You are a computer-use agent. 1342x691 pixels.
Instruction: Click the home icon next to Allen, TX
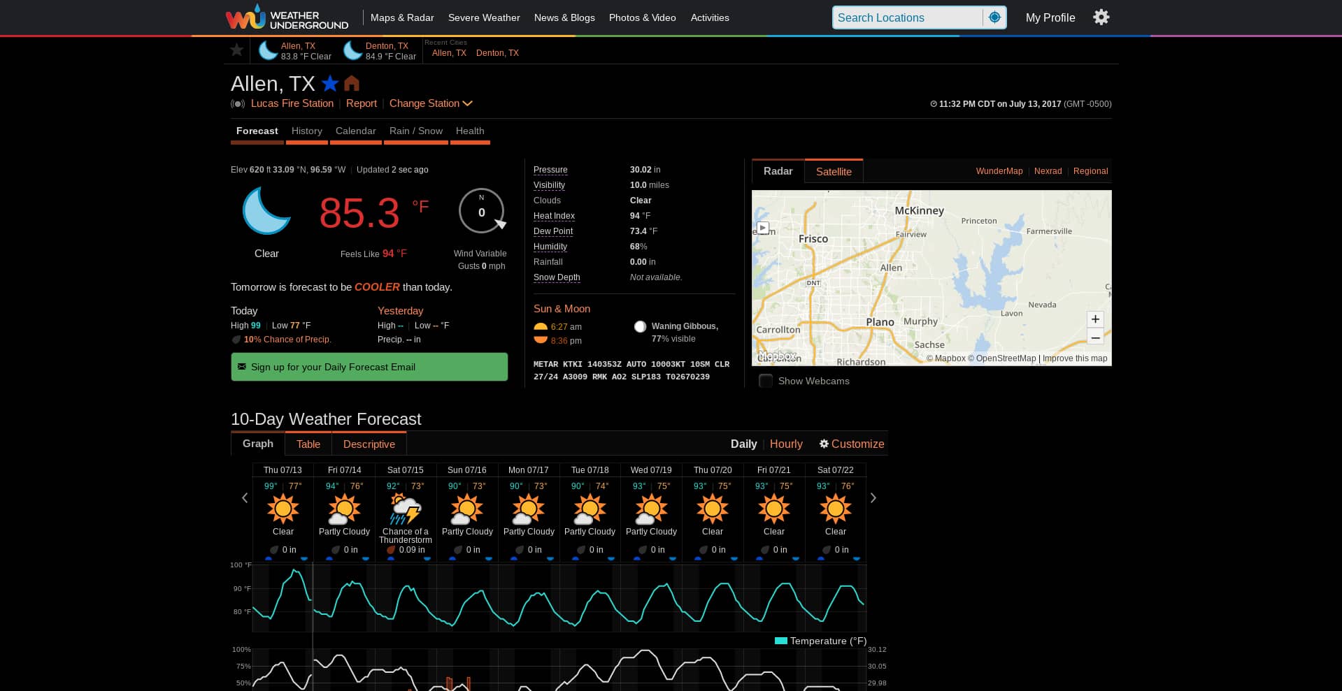351,83
